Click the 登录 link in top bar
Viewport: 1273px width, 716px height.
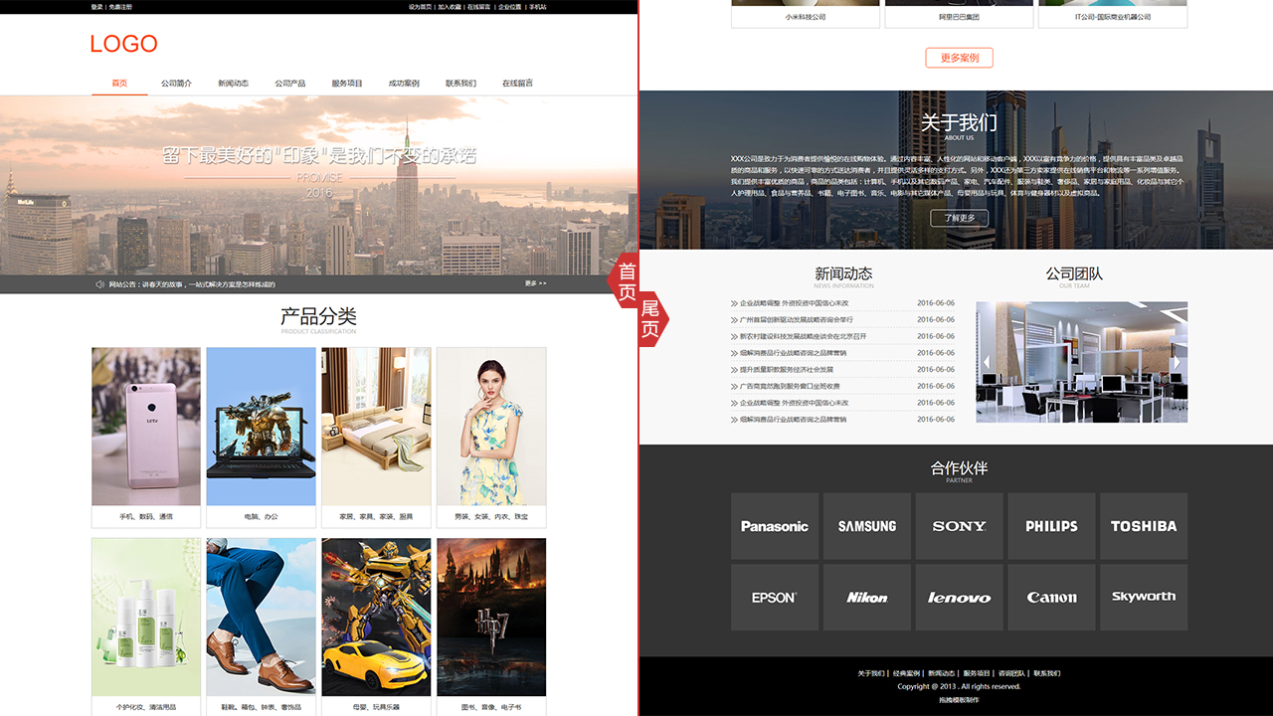pyautogui.click(x=96, y=7)
